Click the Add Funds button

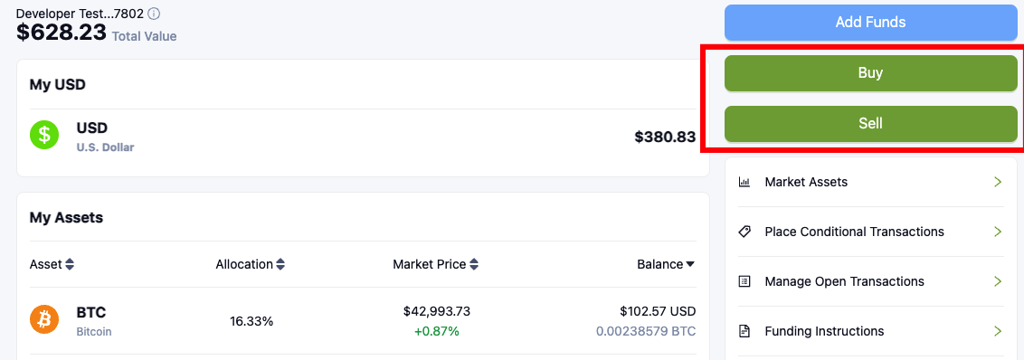tap(870, 23)
